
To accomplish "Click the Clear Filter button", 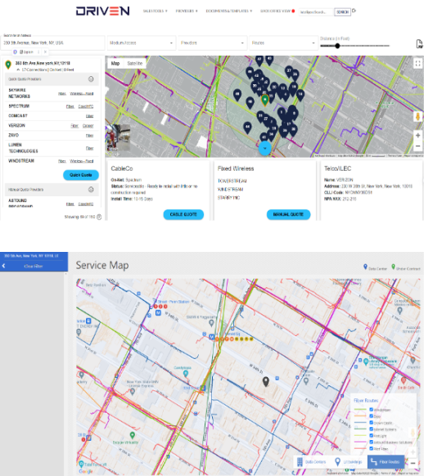I will [x=34, y=267].
